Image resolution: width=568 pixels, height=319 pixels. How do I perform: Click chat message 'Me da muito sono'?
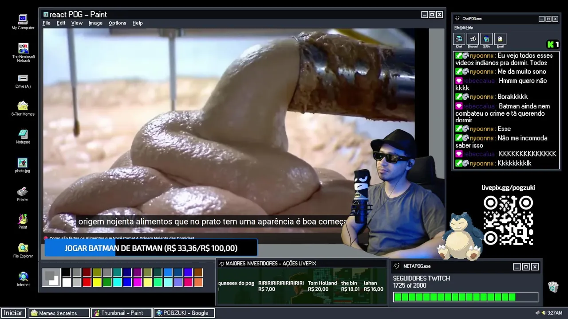501,71
